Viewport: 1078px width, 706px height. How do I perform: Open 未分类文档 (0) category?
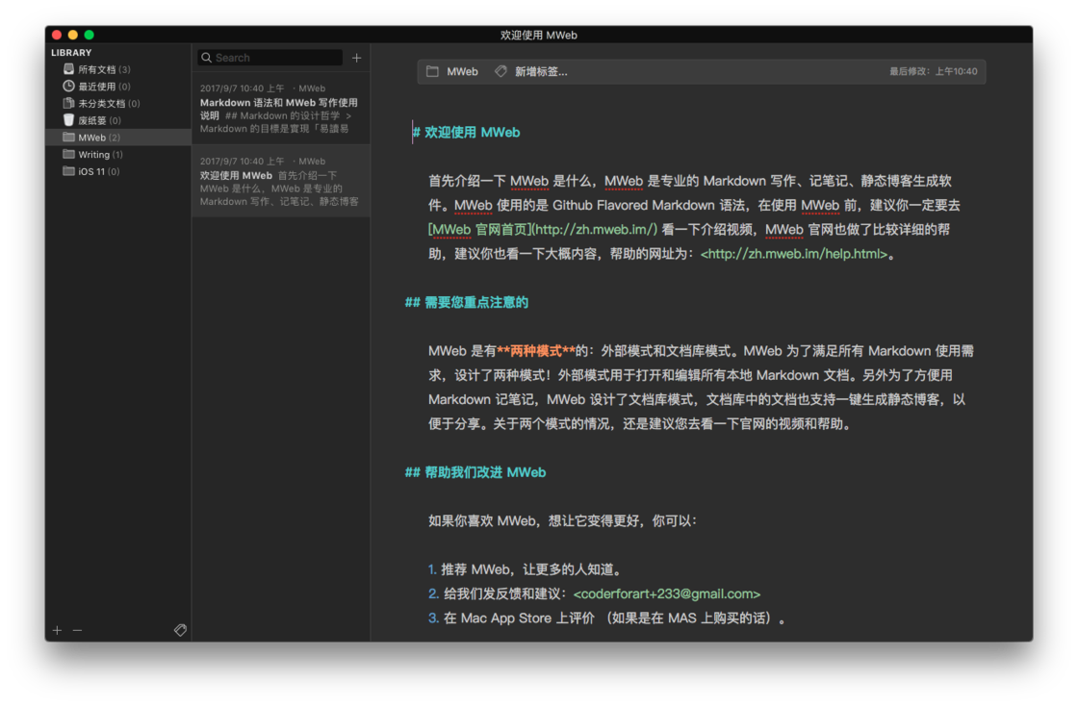click(118, 103)
